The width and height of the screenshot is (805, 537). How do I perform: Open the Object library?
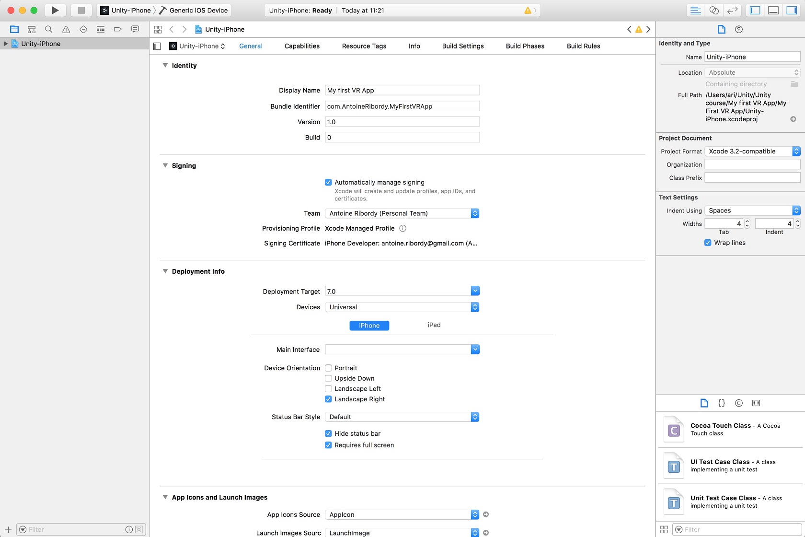click(x=739, y=403)
